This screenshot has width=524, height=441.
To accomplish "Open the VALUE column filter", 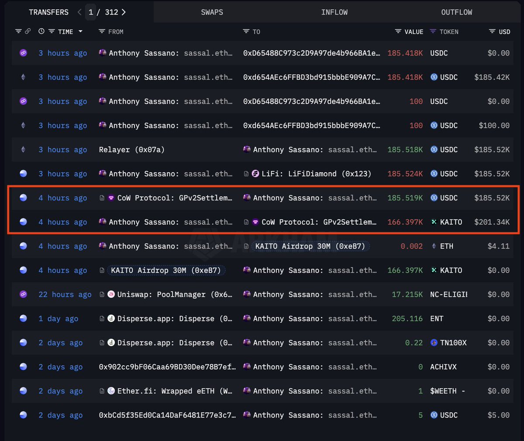I will click(x=398, y=31).
